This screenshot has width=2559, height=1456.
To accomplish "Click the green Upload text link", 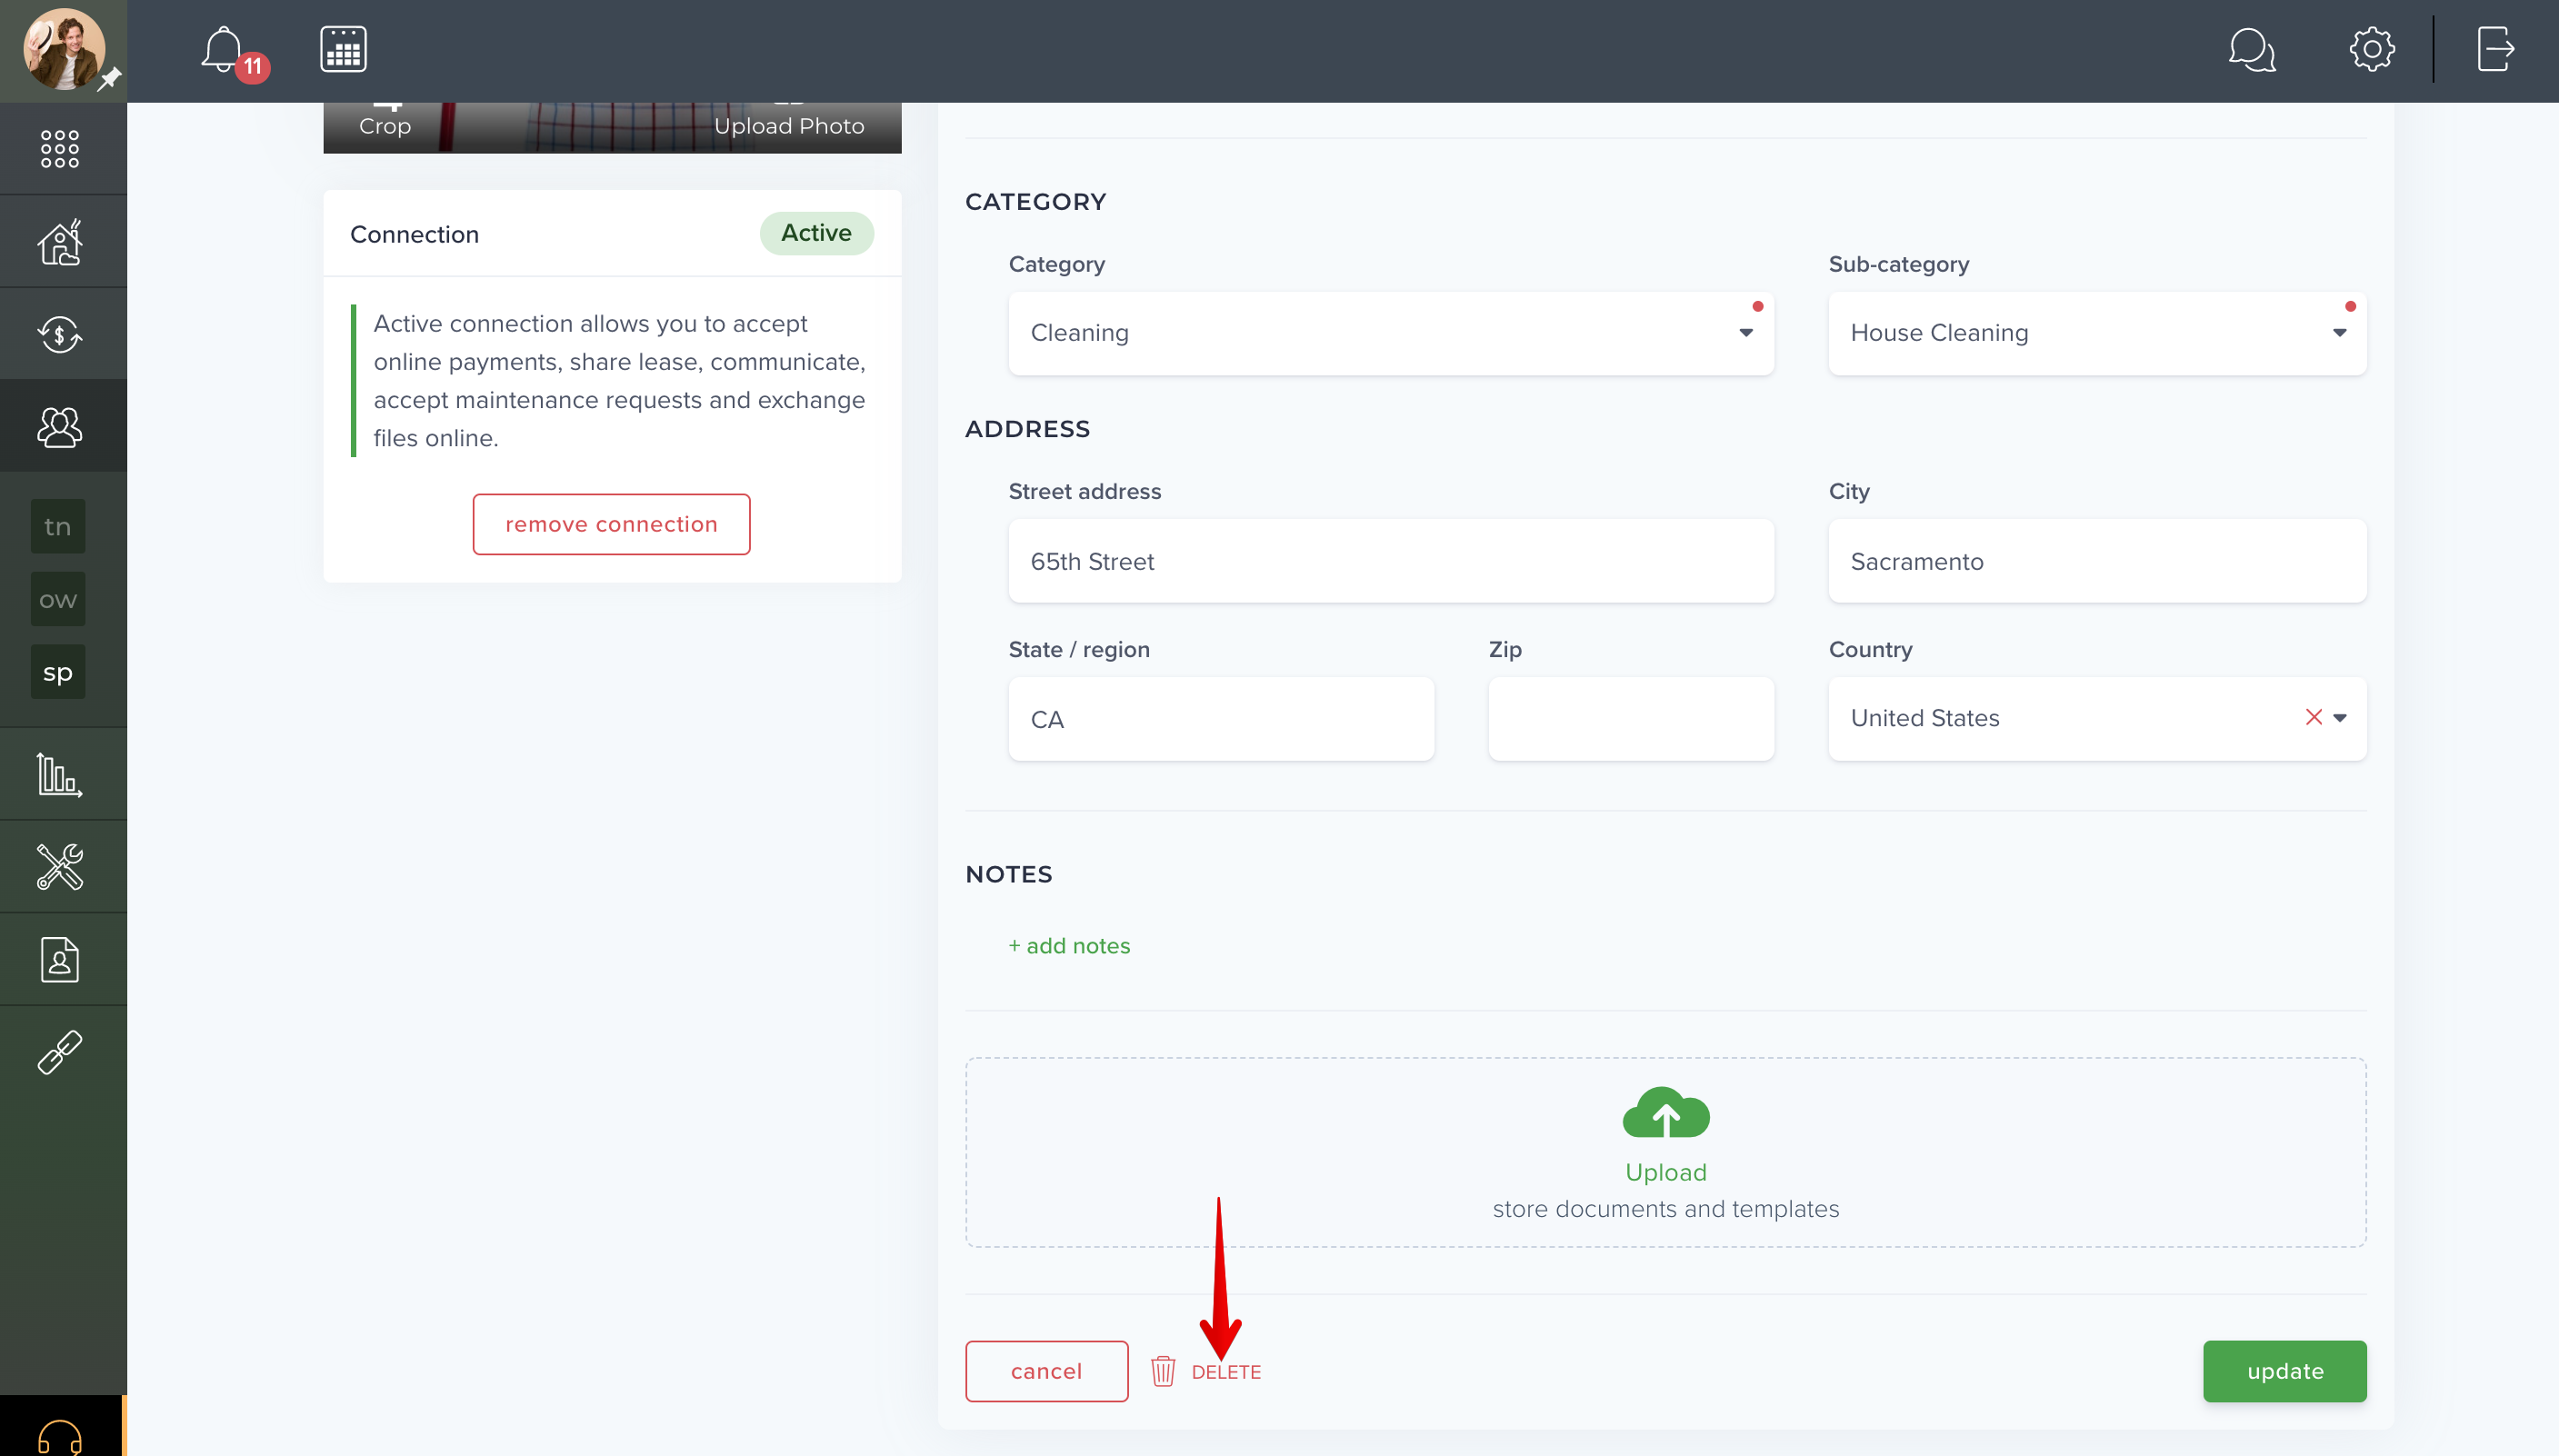I will 1665,1172.
